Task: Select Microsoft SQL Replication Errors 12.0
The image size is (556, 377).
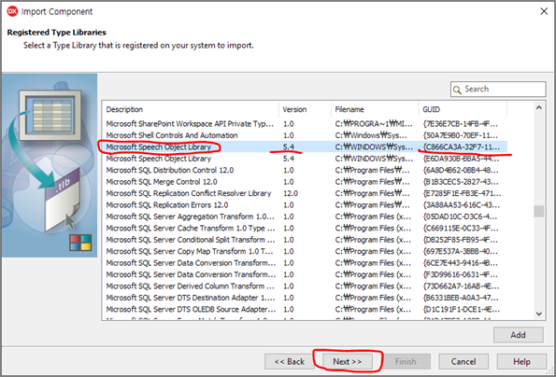Action: point(305,205)
